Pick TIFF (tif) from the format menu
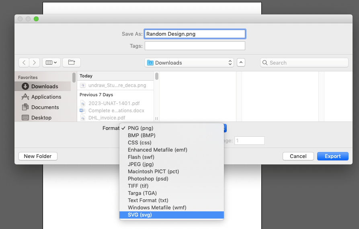 point(139,186)
